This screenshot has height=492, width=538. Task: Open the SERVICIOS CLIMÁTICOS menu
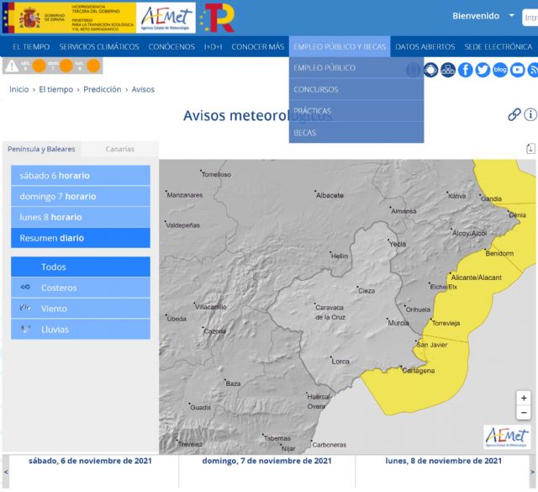tap(99, 47)
